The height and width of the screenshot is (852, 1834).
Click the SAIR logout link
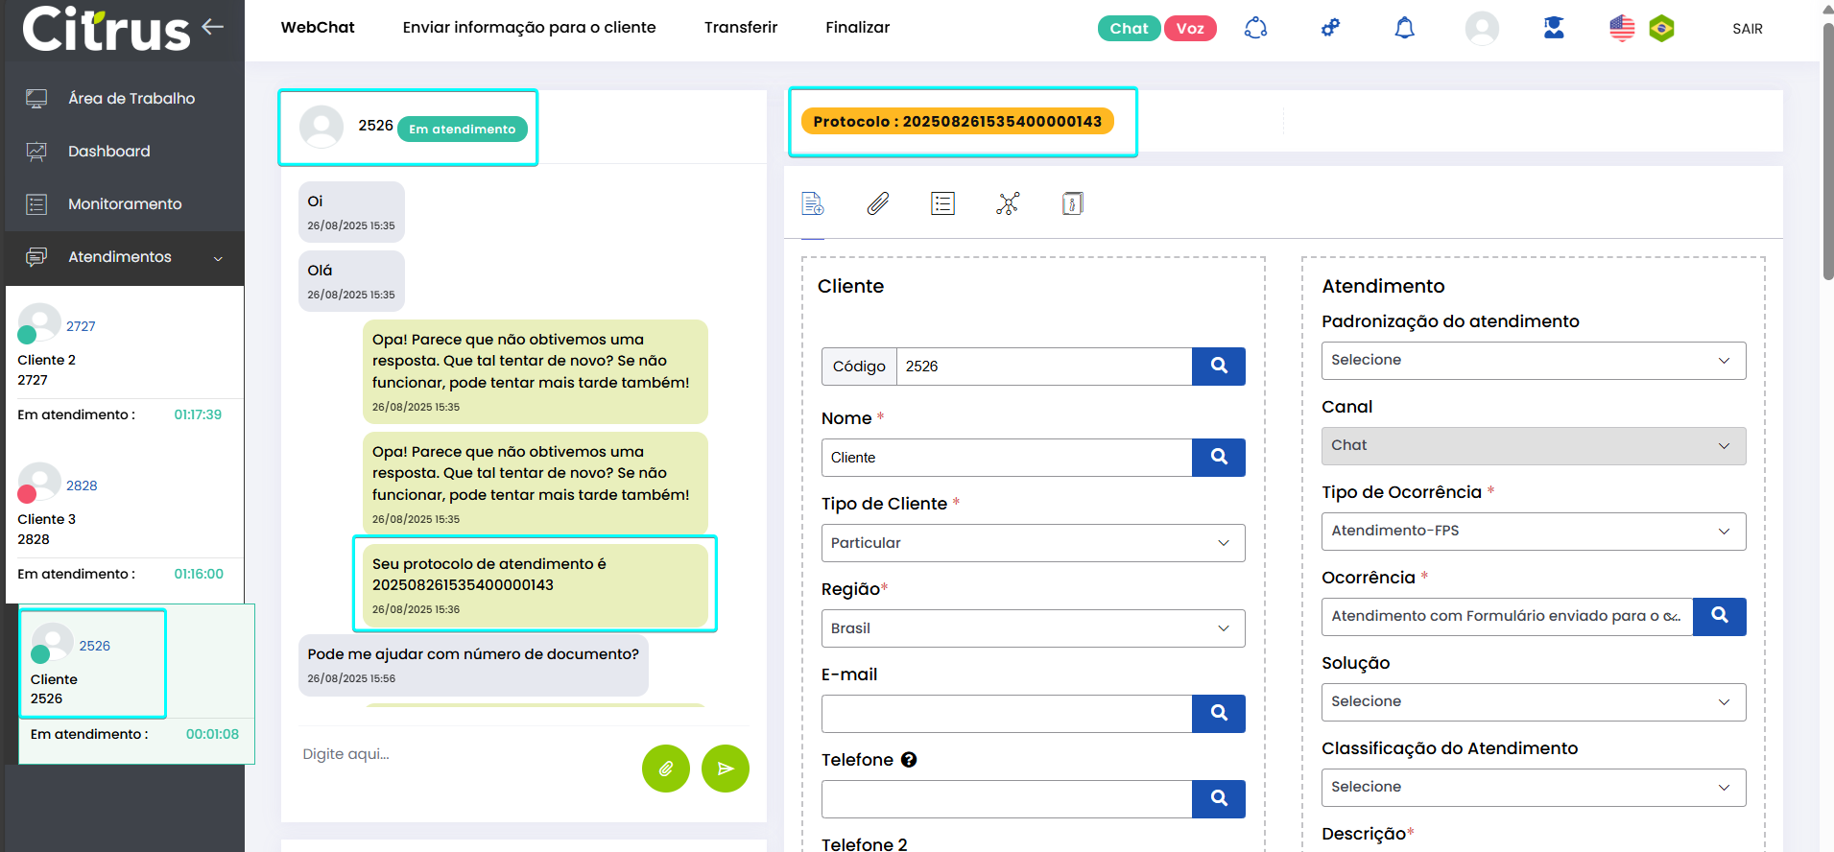click(1747, 29)
